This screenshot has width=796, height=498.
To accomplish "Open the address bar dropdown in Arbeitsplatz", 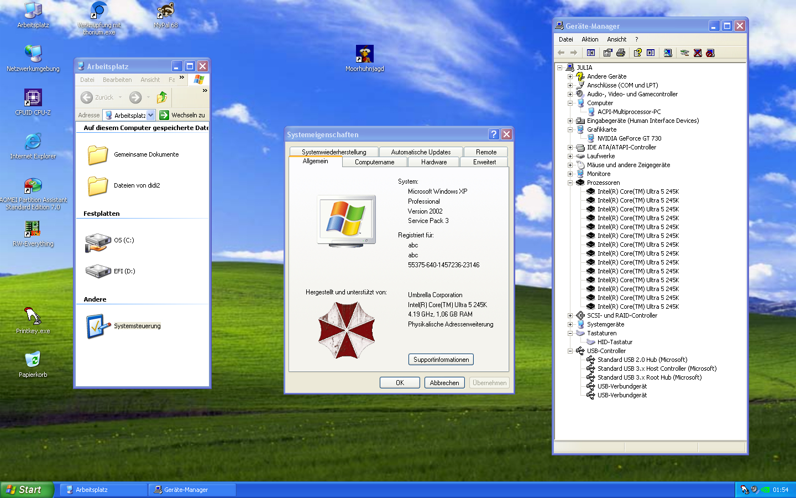I will point(150,115).
